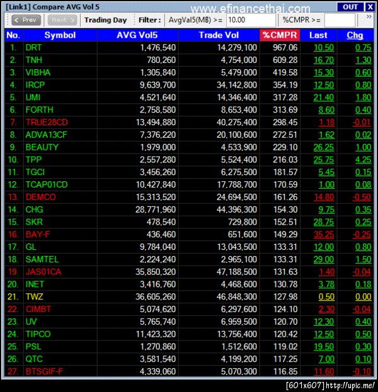The image size is (378, 392).
Task: Sort by Trade Vol column header
Action: 219,35
